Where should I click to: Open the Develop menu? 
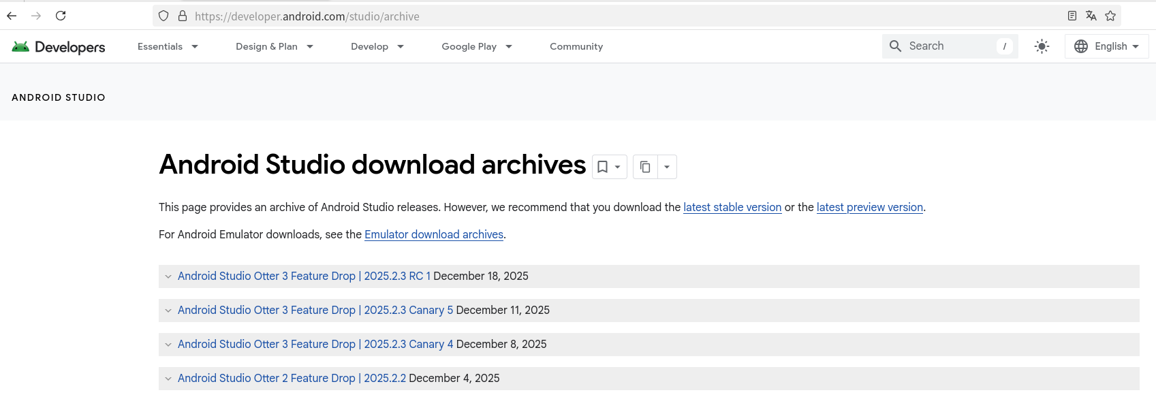tap(377, 46)
